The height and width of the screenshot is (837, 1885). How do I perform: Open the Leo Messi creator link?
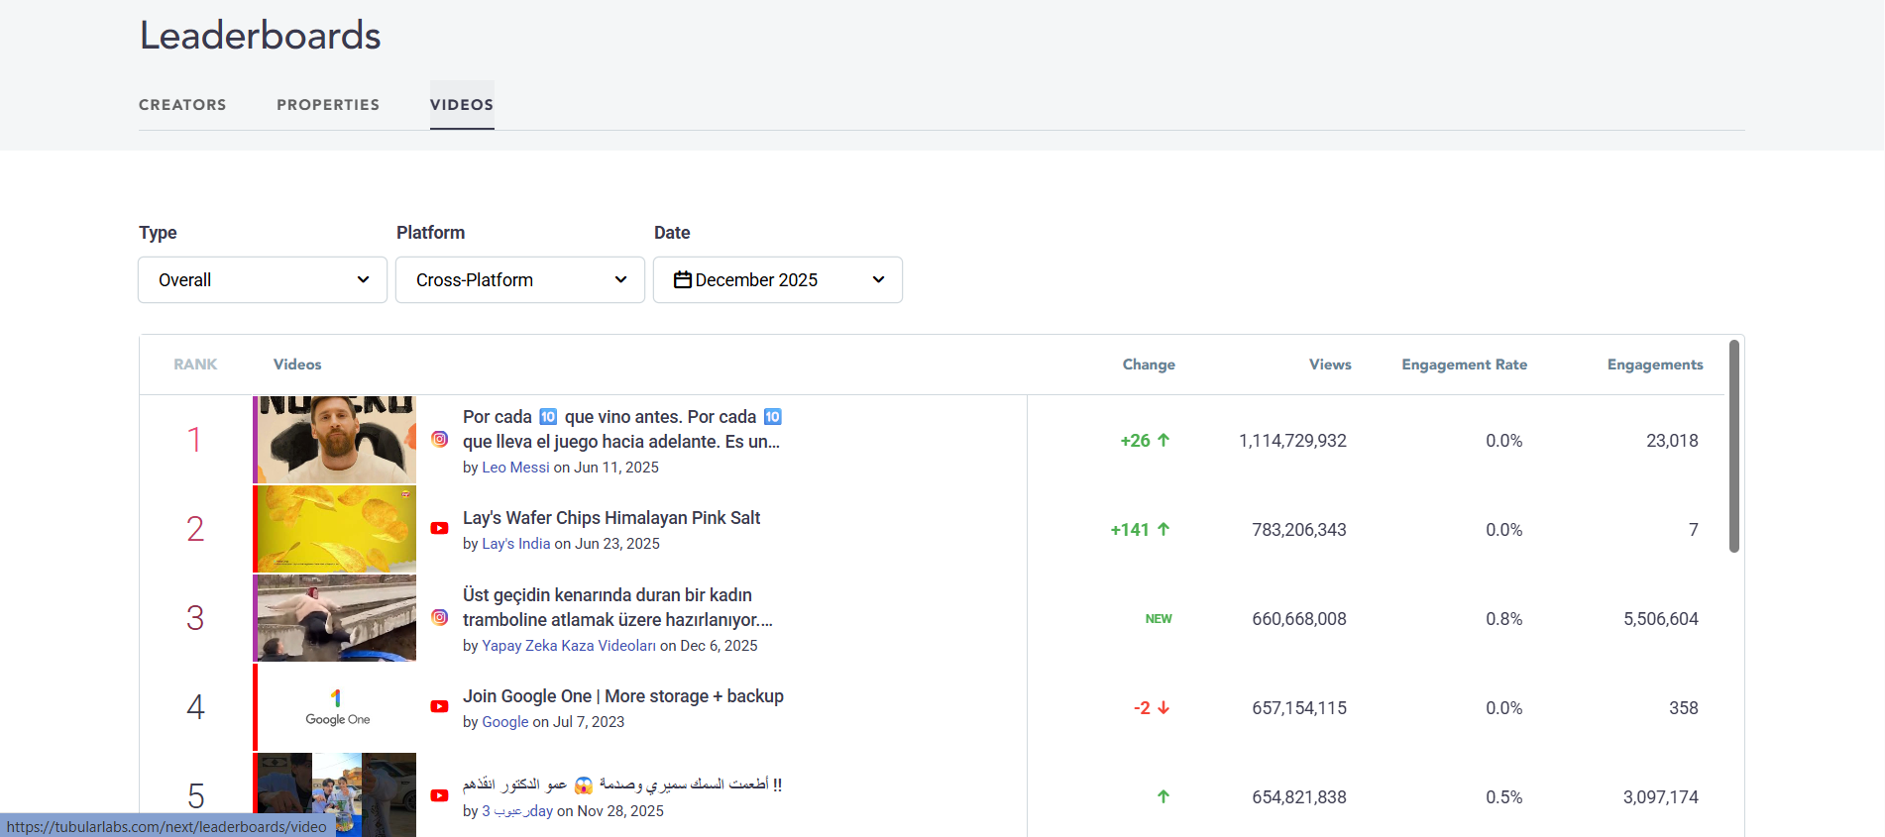[515, 468]
